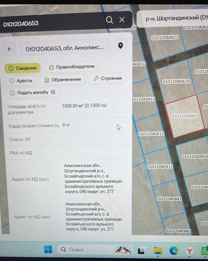Screen dimensions: 208x261
Task: Select parcel 01012040623 on the map
Action: pos(165,38)
